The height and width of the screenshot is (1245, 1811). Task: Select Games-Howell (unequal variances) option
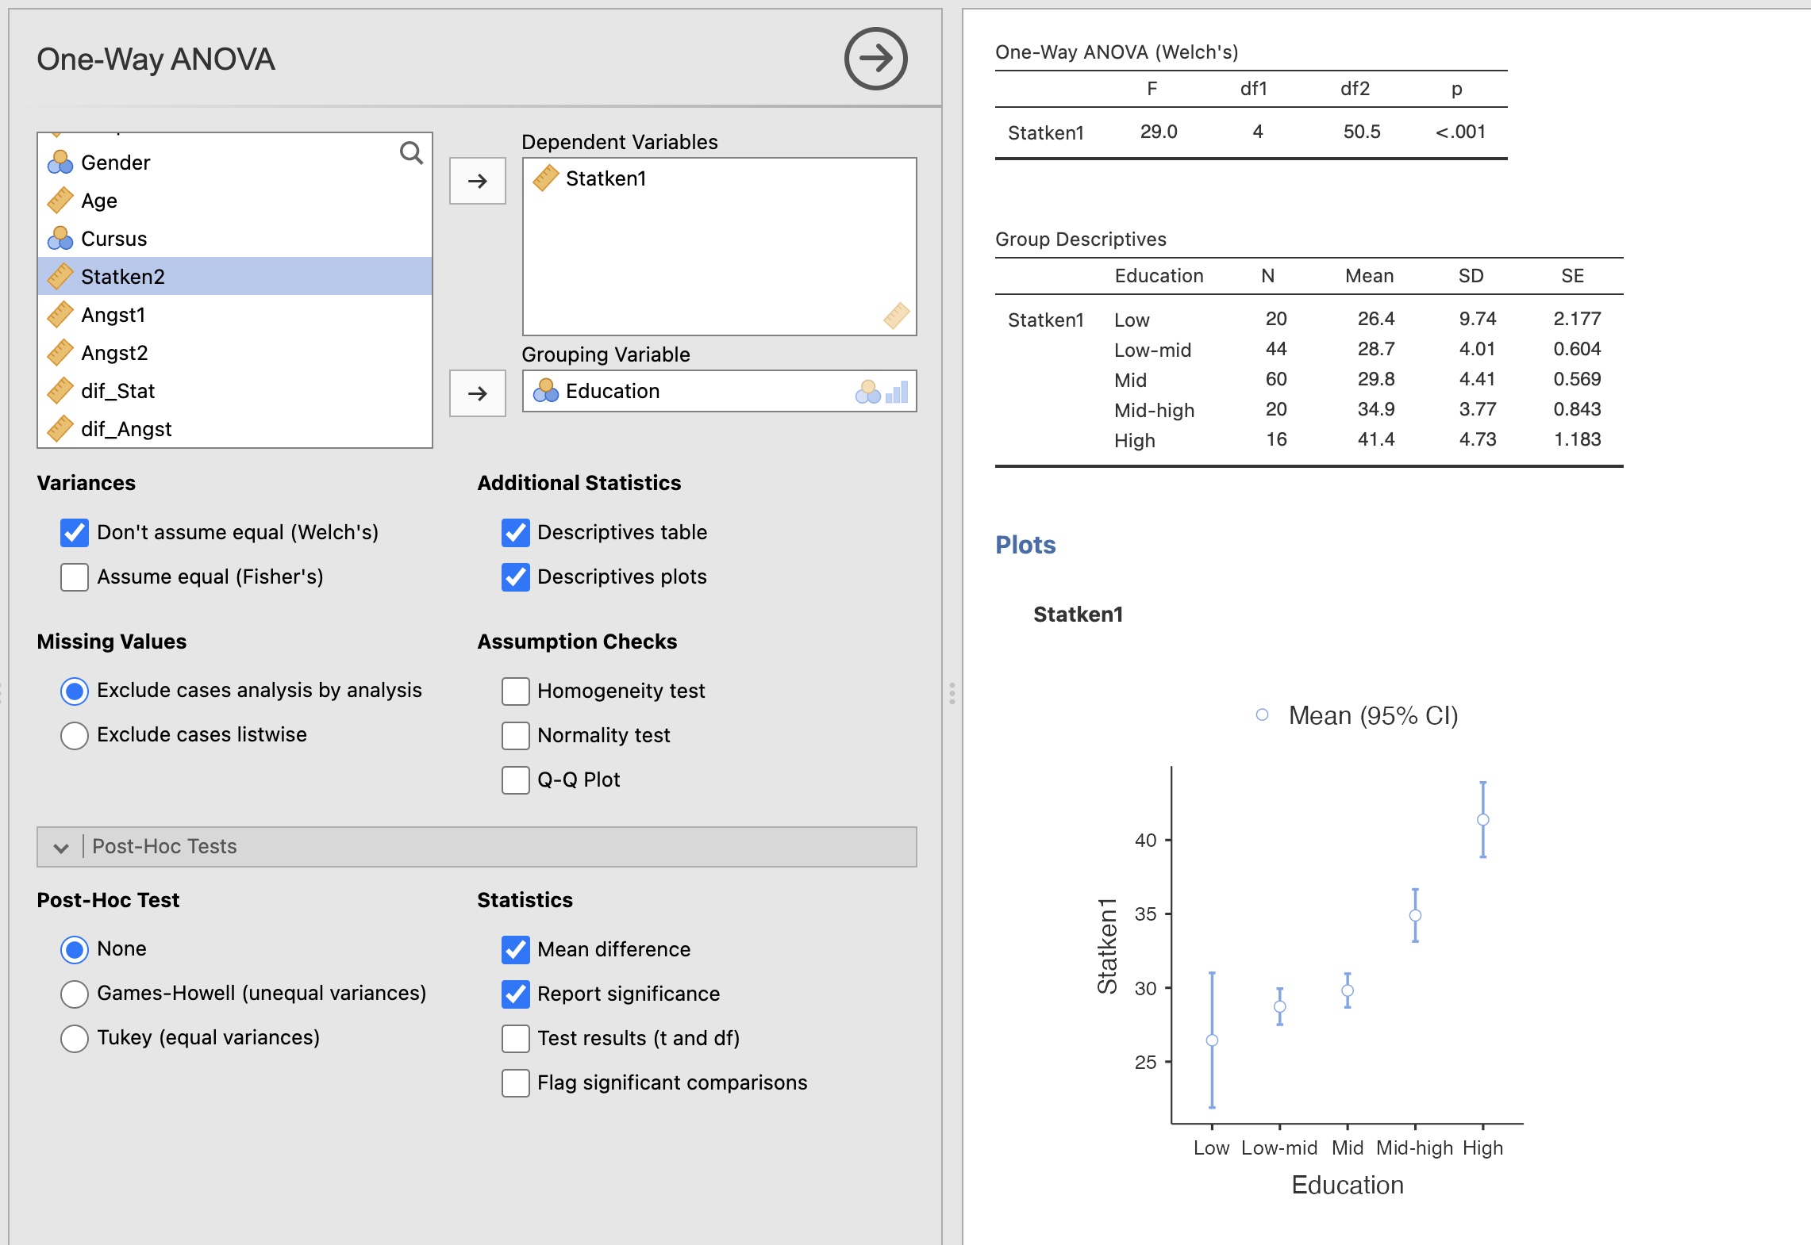75,994
